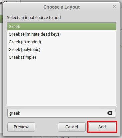Select the Greek (simple) layout

click(62, 57)
